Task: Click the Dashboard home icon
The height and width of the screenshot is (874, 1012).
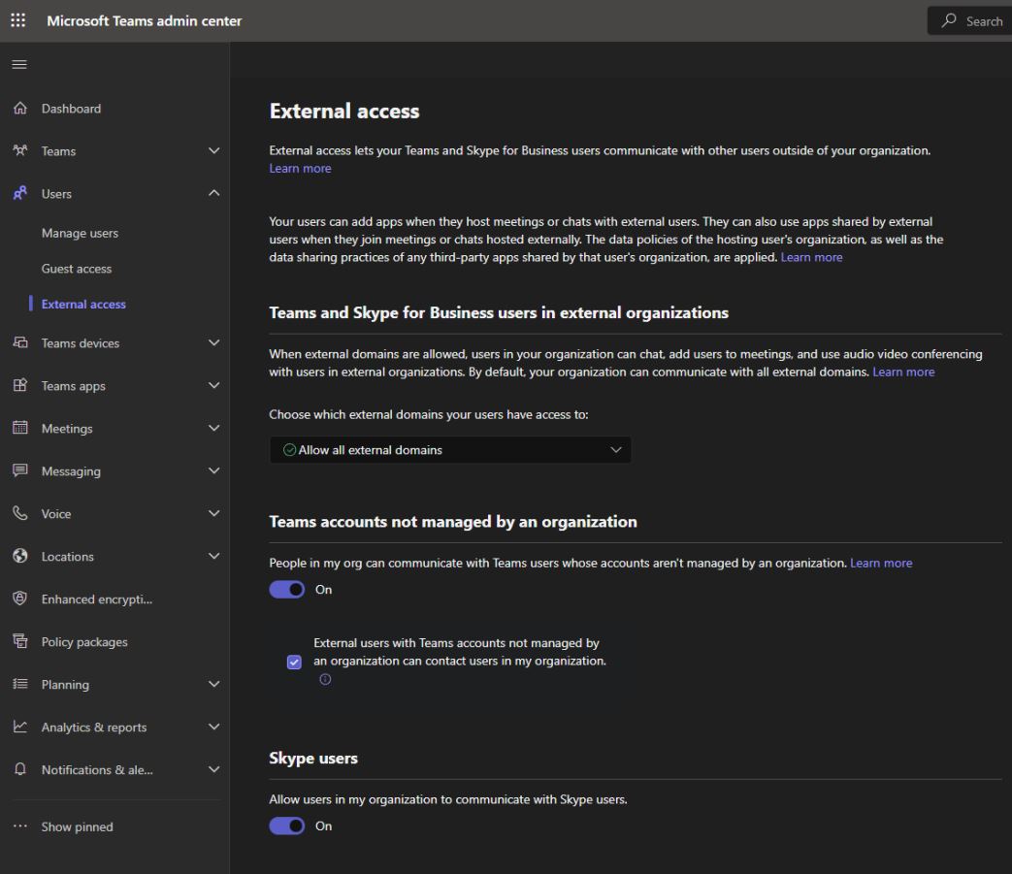Action: (x=20, y=109)
